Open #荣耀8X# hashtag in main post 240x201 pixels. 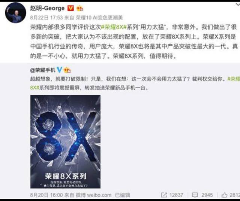point(114,27)
